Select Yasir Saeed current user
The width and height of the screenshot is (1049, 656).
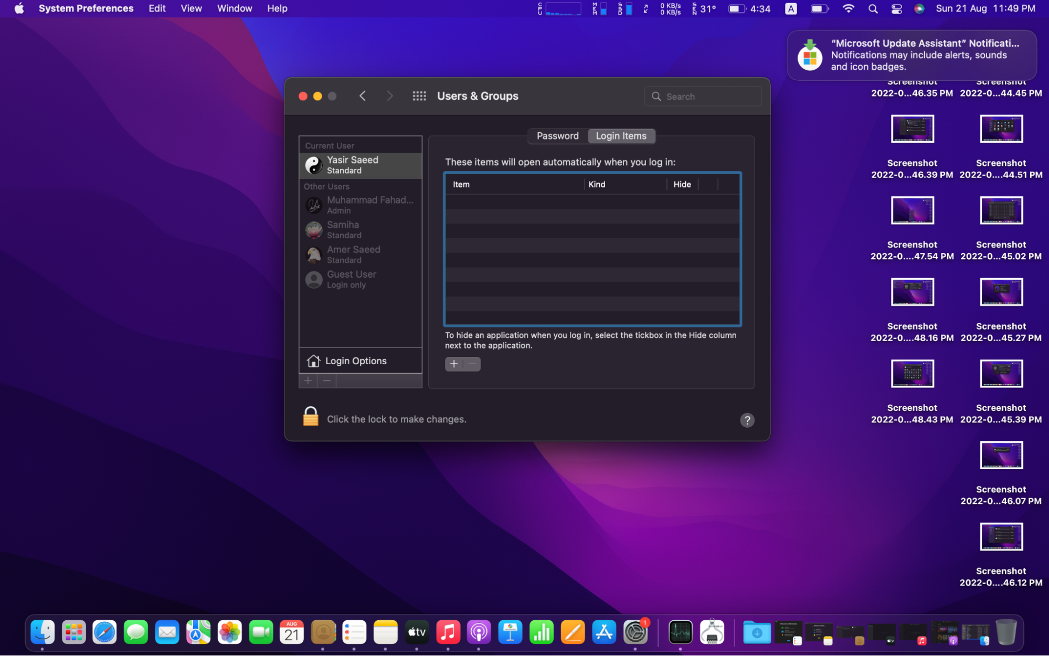click(360, 165)
